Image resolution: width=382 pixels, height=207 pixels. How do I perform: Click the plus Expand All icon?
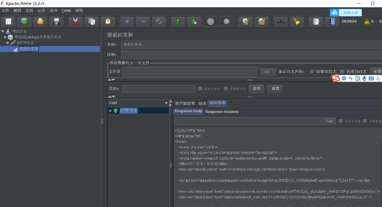[127, 21]
